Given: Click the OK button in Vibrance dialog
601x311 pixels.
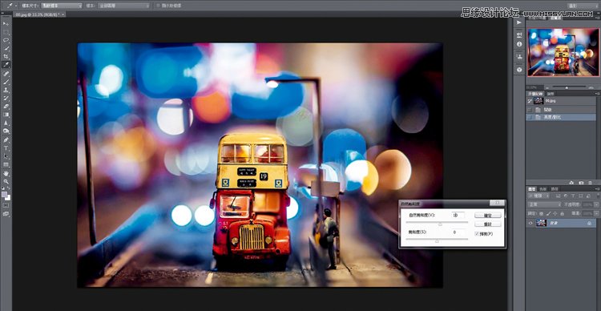Looking at the screenshot, I should tap(487, 215).
